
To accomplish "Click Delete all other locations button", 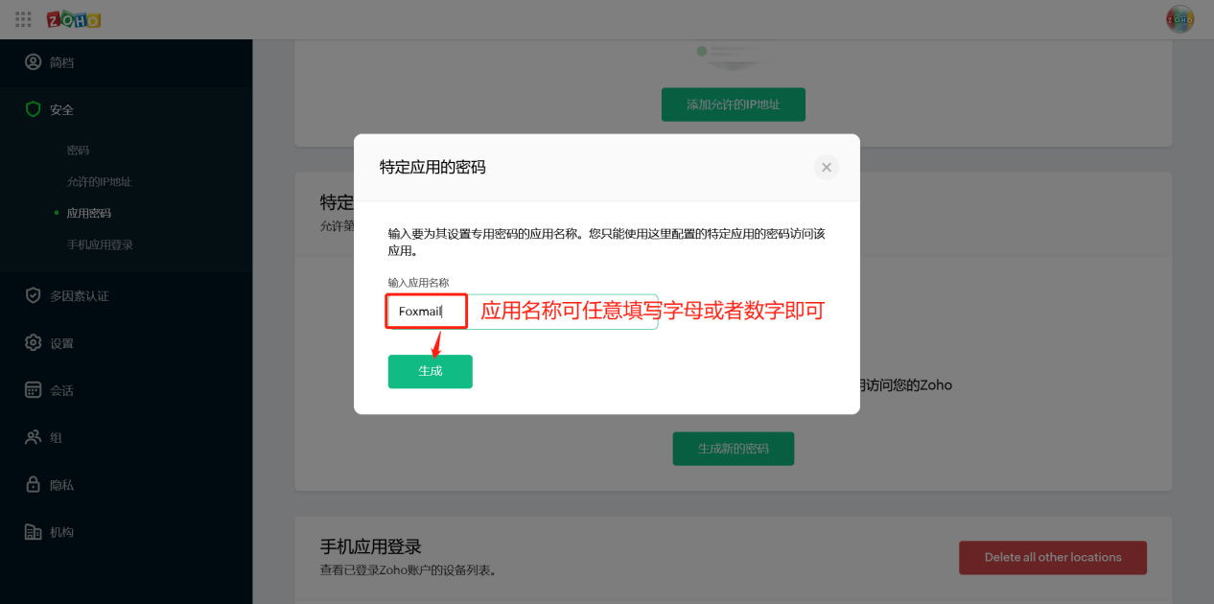I will click(1053, 557).
